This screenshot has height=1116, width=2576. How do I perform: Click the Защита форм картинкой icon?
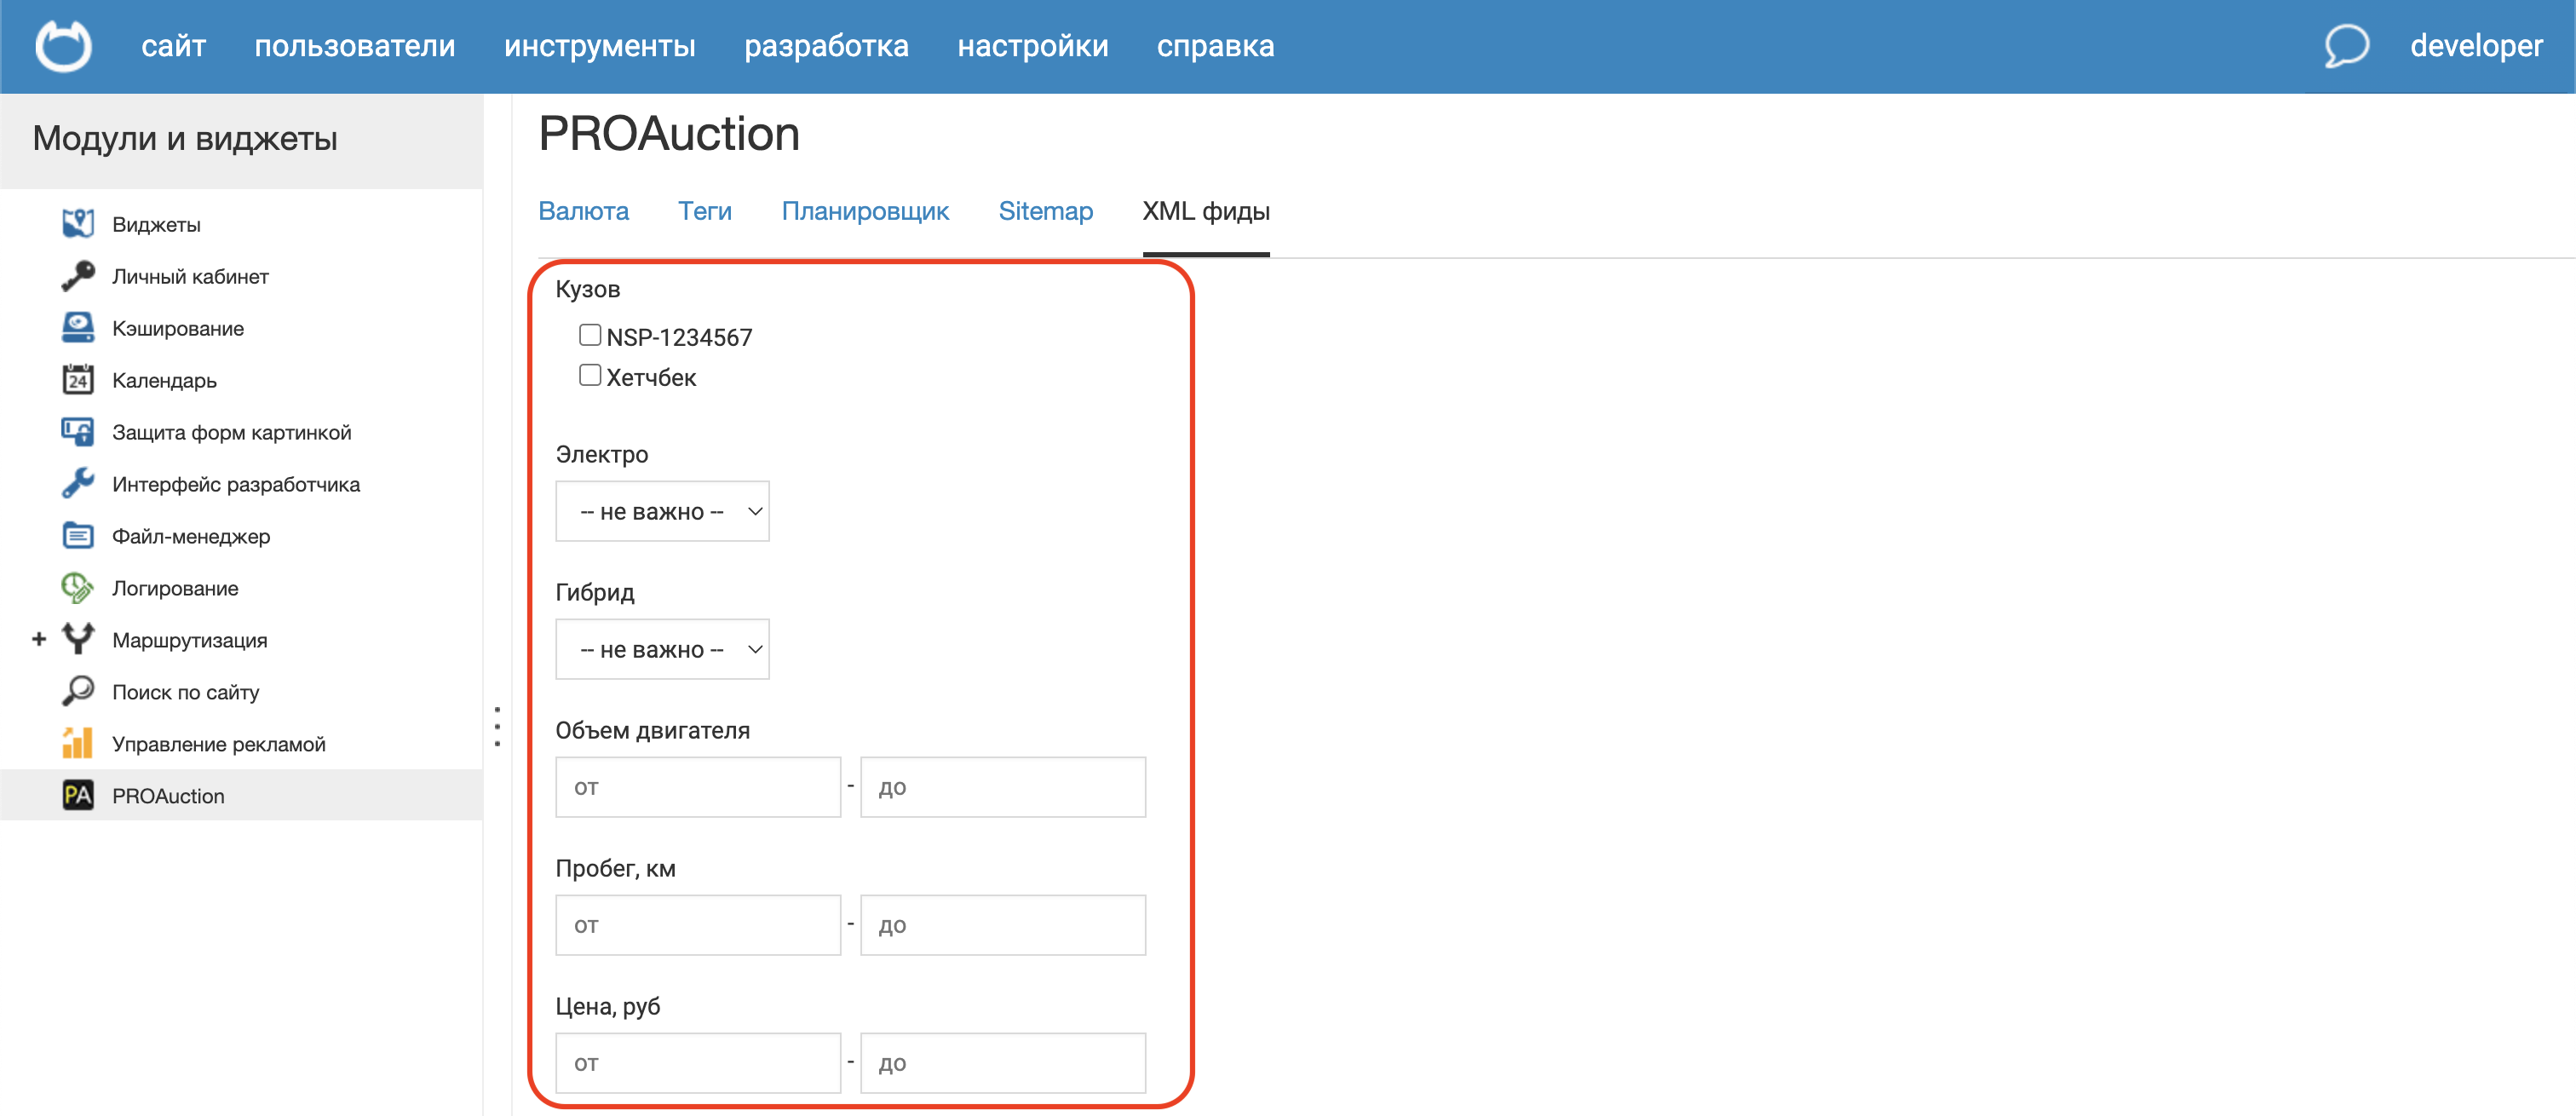point(78,432)
